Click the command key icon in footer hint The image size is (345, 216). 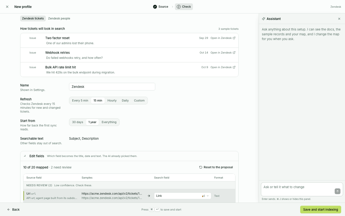pyautogui.click(x=152, y=210)
